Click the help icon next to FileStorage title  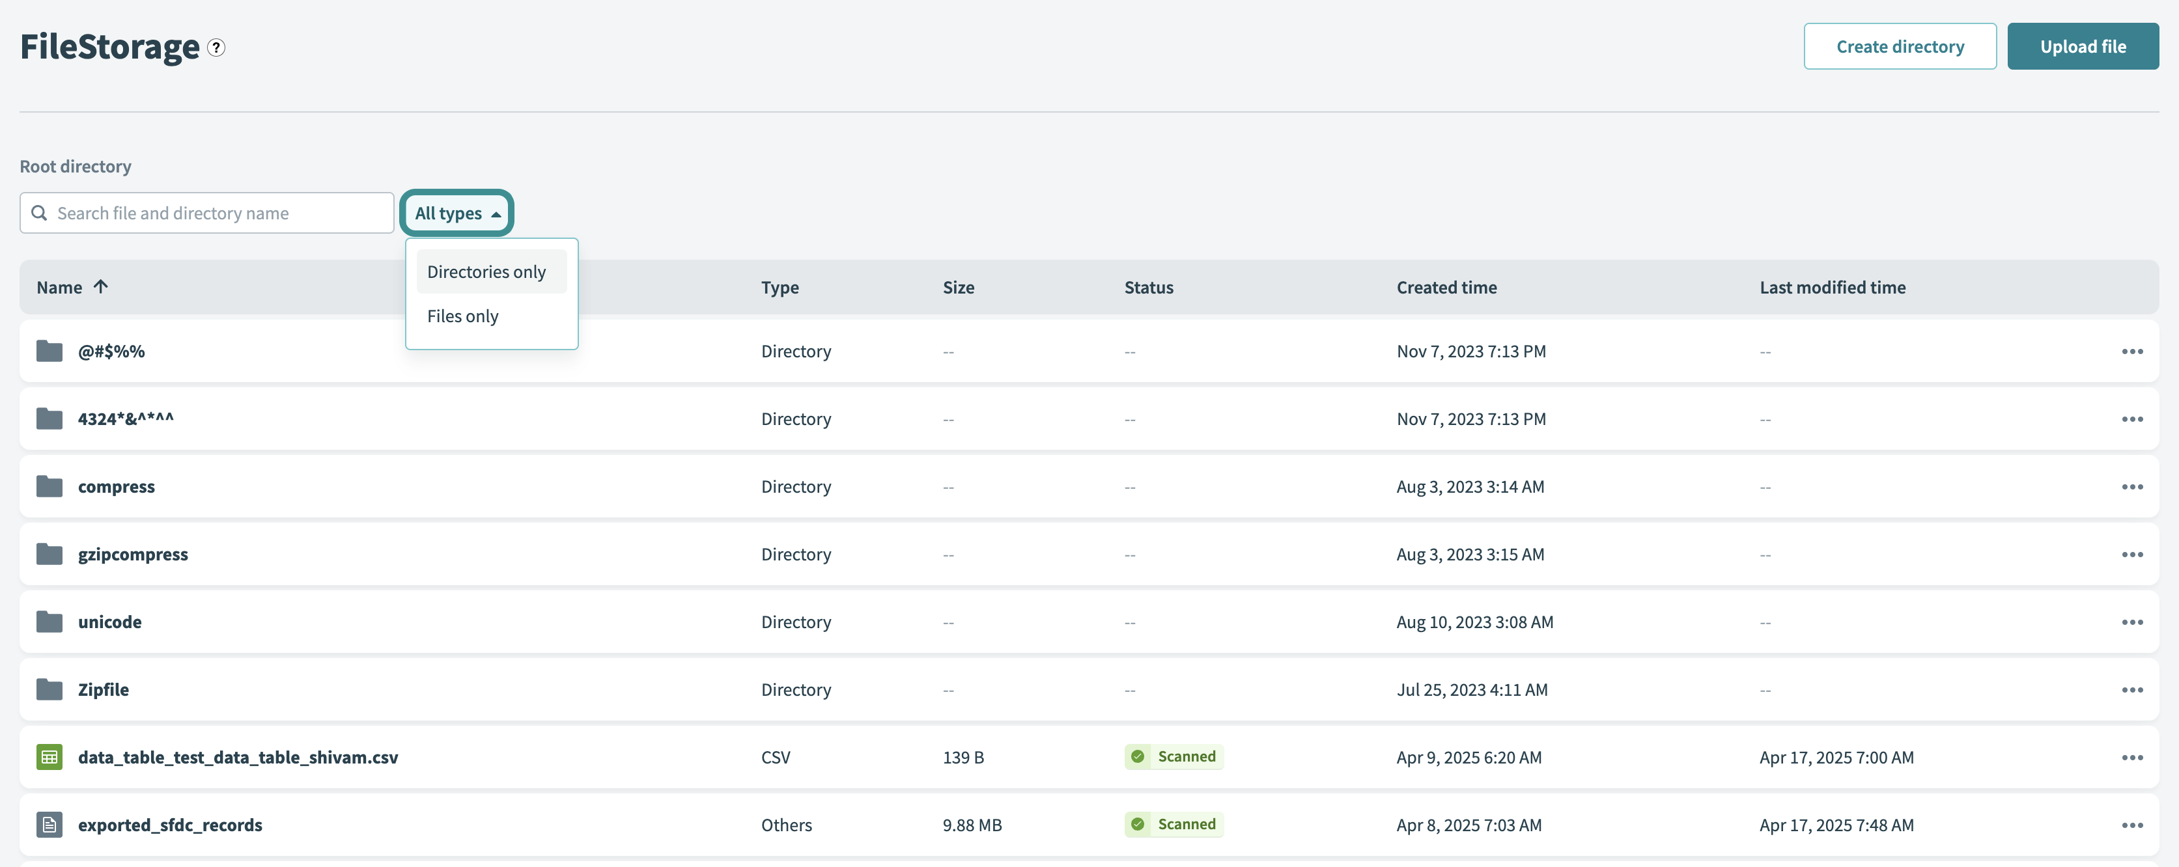[216, 48]
